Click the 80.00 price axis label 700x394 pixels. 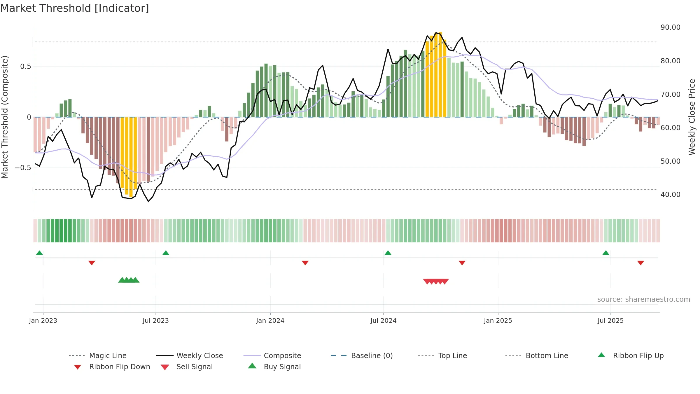(671, 61)
